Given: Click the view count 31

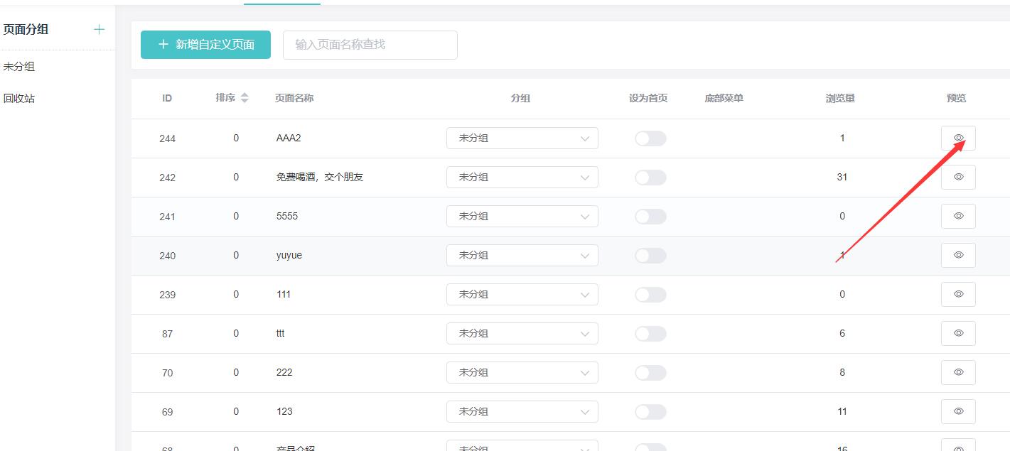Looking at the screenshot, I should 842,177.
